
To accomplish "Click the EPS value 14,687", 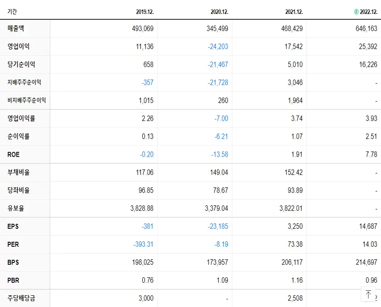I will click(368, 226).
